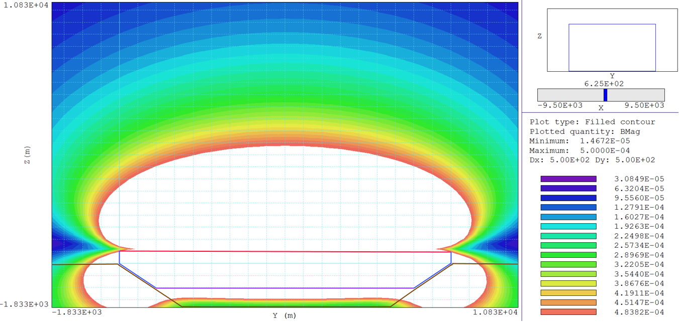Select the 9.50E+03 X range label
The width and height of the screenshot is (679, 322).
pos(644,105)
